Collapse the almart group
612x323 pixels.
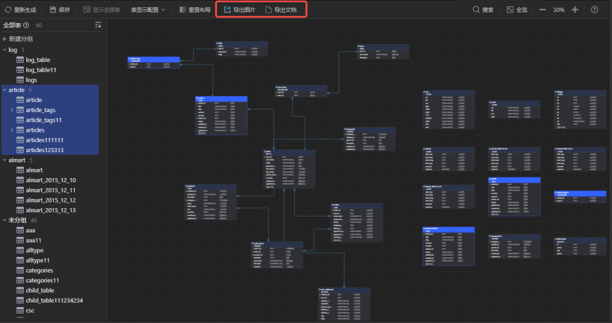[x=5, y=160]
